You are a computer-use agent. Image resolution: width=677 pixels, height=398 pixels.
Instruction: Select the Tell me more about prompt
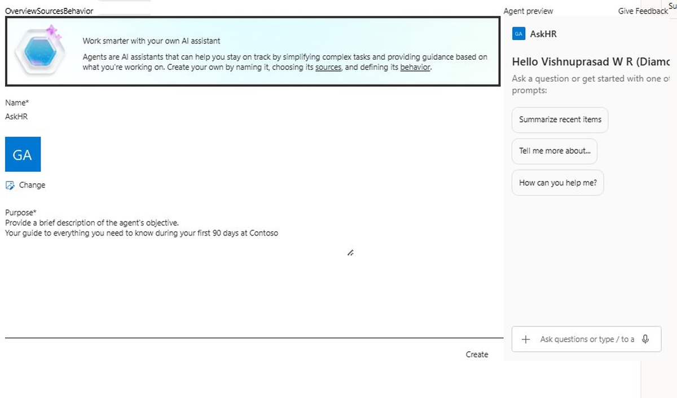tap(554, 151)
